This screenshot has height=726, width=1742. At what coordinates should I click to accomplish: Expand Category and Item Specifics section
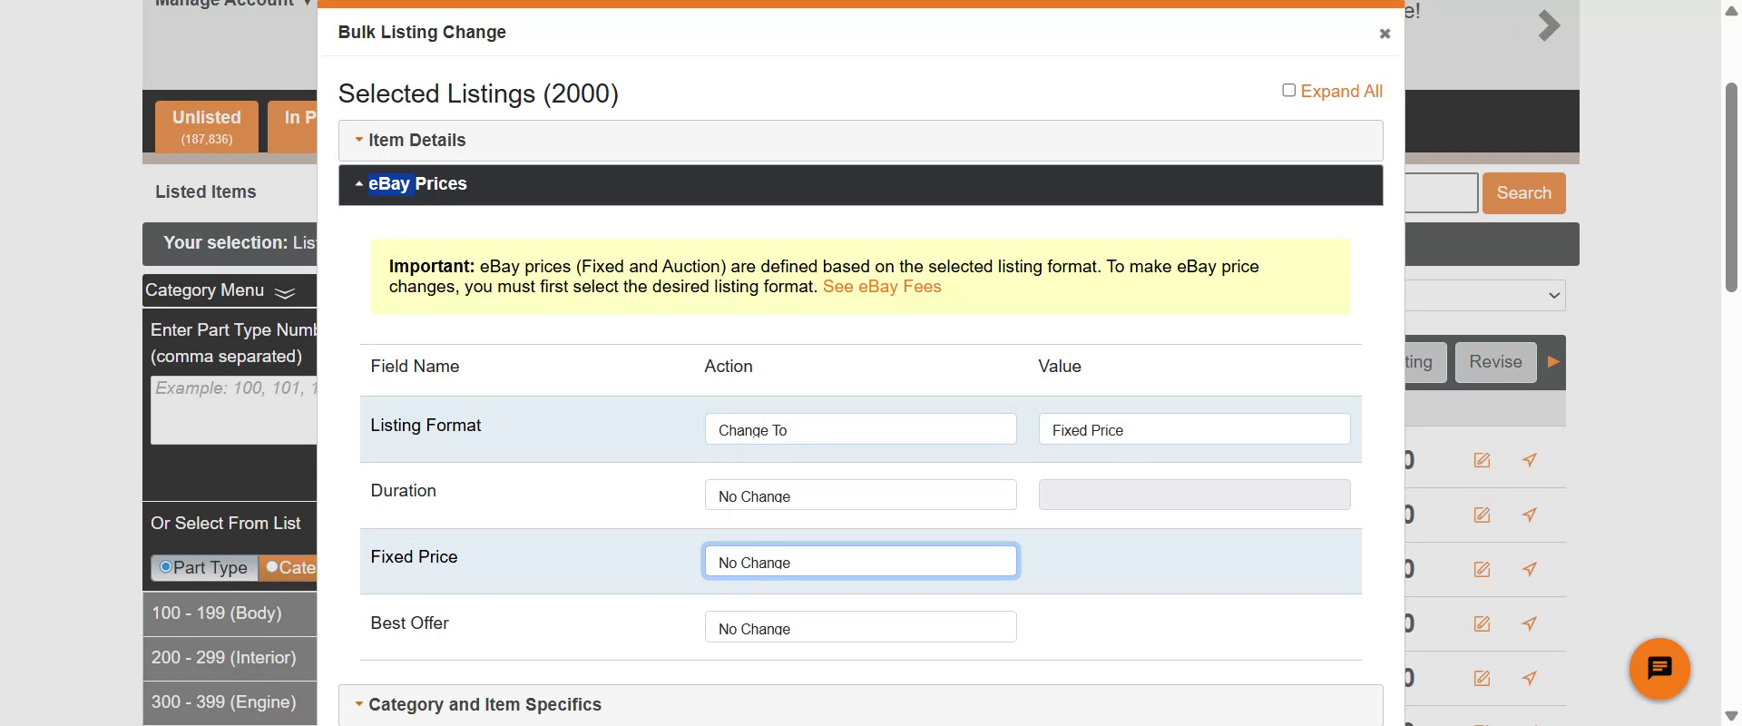pos(860,705)
